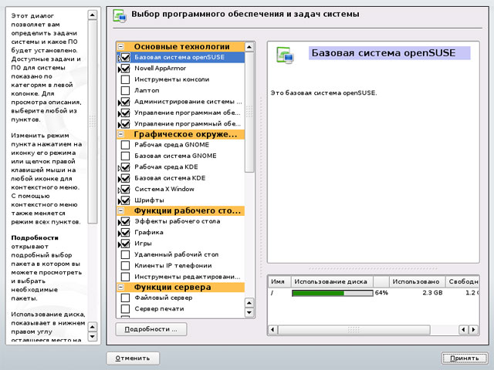Click the help panel bottom scroll-up arrow
This screenshot has height=370, width=494.
tap(93, 327)
